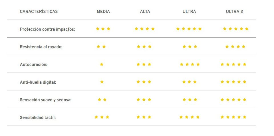The width and height of the screenshot is (274, 136).
Task: Click MEDIA's impact protection star rating
Action: tap(103, 29)
